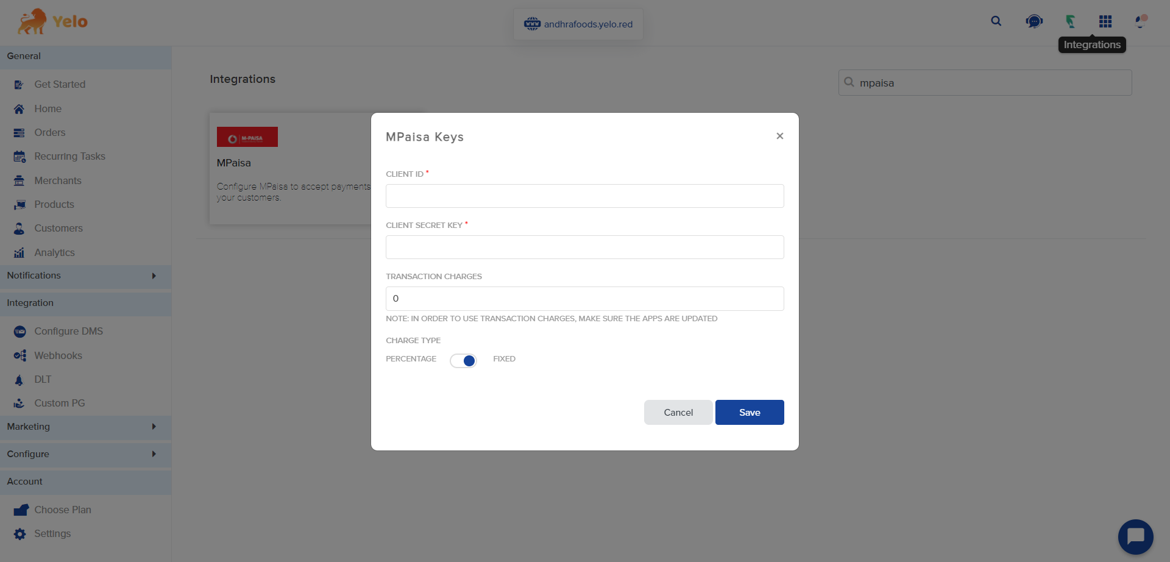Click the Integration section header
This screenshot has width=1170, height=562.
tap(85, 304)
